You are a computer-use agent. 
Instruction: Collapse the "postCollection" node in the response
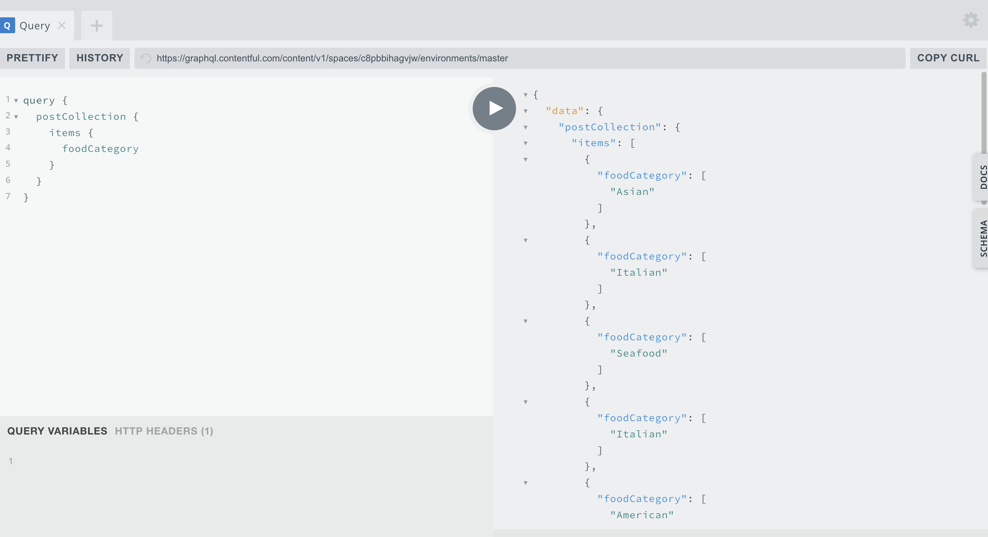click(525, 127)
